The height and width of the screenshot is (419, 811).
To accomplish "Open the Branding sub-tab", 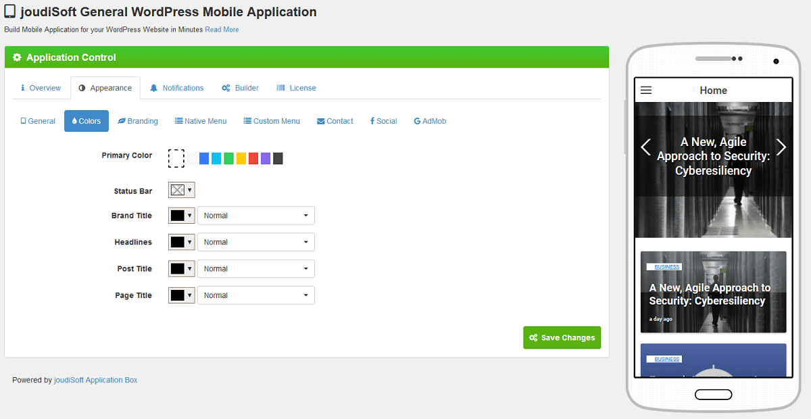I will click(138, 121).
